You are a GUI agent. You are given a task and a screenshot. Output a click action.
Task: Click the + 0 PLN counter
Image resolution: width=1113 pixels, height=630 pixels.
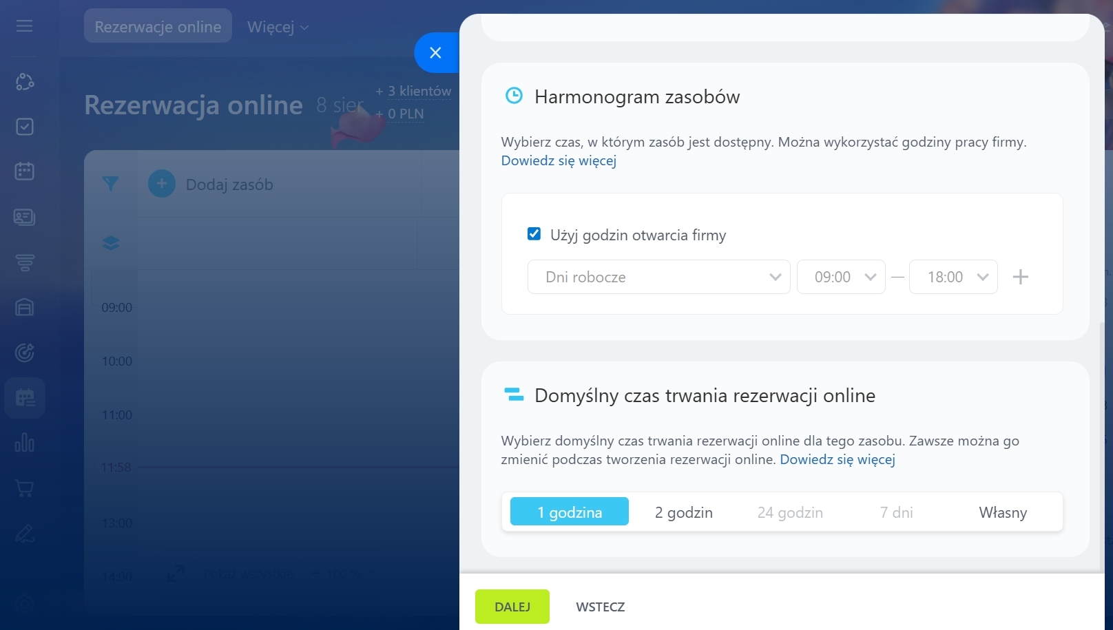click(399, 114)
